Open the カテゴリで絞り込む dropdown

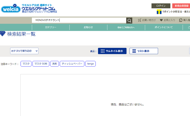click(25, 51)
